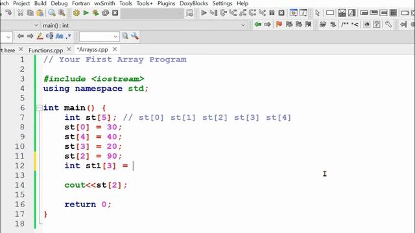Go to the previous bookmark flag icon

click(x=289, y=25)
